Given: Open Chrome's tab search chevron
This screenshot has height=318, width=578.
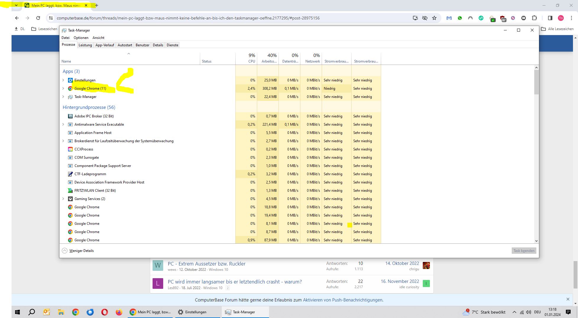Looking at the screenshot, I should tap(16, 5).
